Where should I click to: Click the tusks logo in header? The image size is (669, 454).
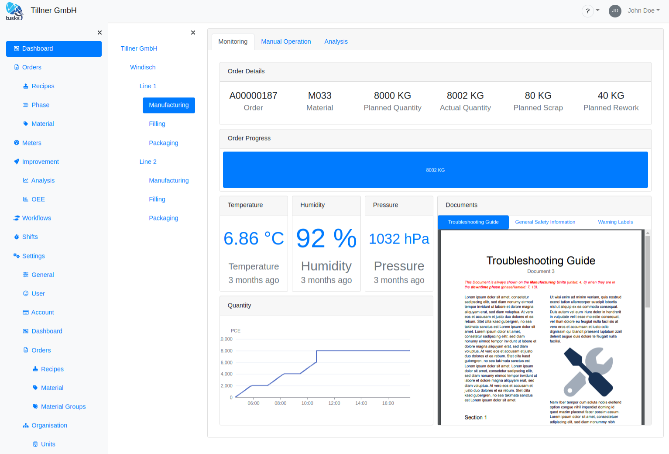[x=14, y=11]
